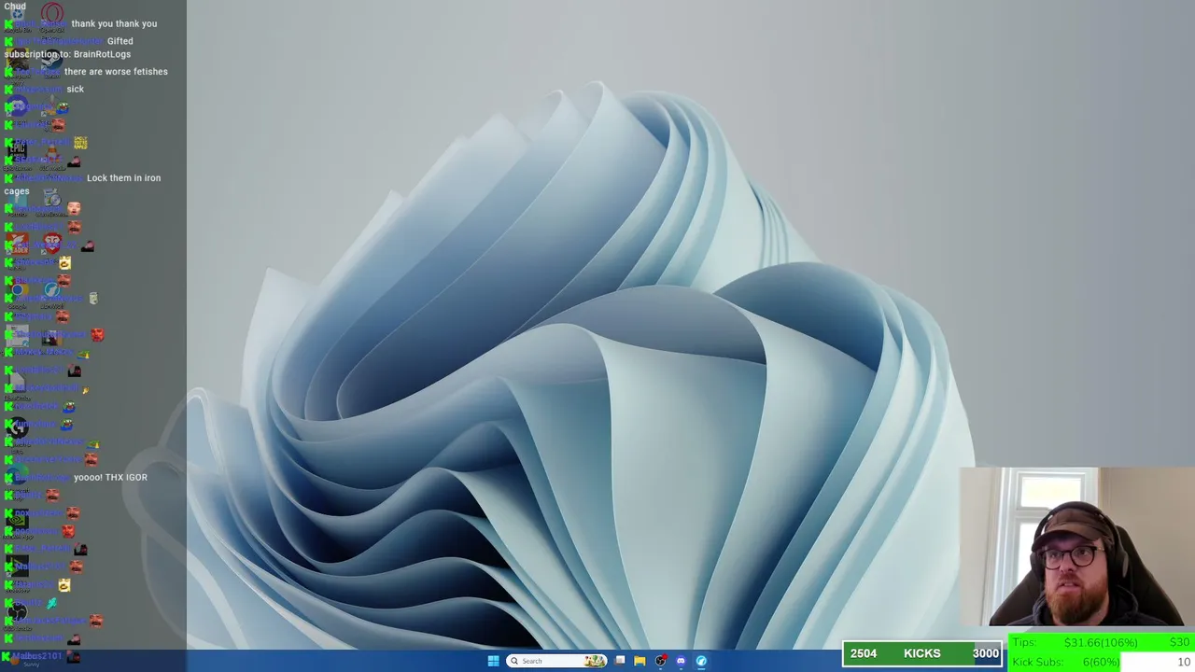Click the Kick Subs goal bar 6(60%)
Viewport: 1195px width, 672px height.
point(1101,662)
